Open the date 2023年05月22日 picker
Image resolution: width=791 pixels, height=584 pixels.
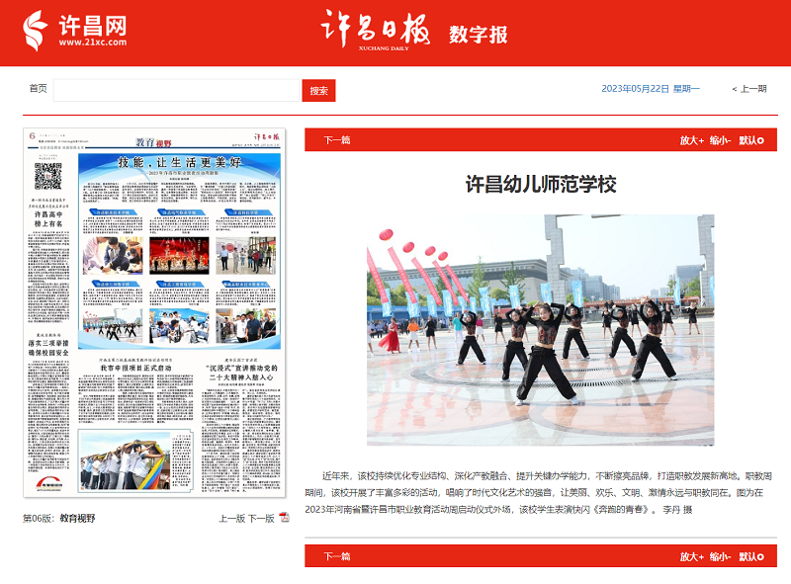pos(636,89)
